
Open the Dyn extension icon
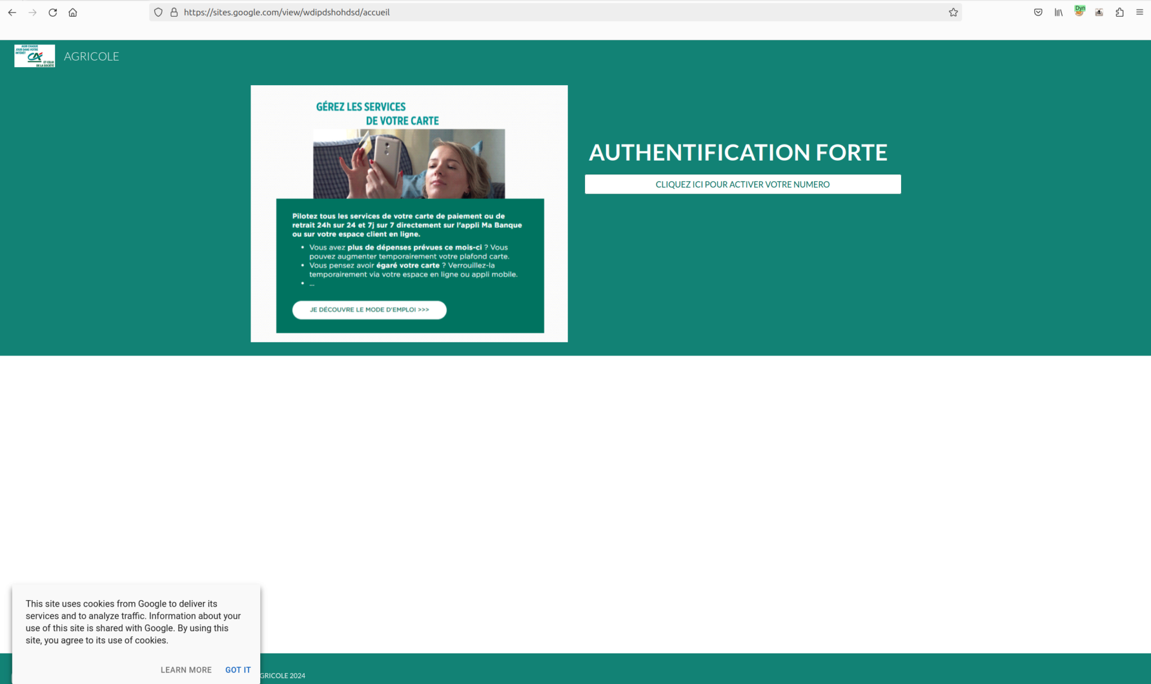(1079, 11)
